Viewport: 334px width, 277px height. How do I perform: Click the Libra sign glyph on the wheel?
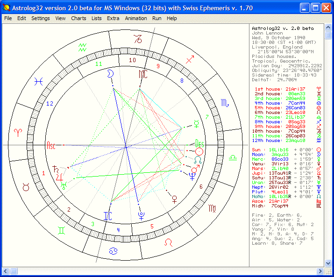233,158
